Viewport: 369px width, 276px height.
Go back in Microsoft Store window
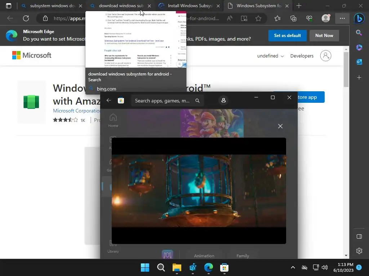coord(108,101)
